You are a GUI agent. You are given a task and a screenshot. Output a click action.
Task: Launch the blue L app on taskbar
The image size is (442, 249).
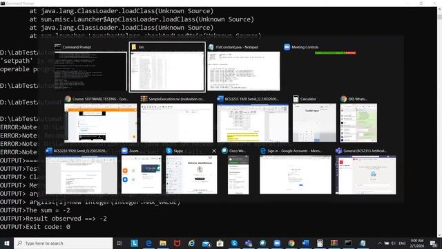[135, 243]
